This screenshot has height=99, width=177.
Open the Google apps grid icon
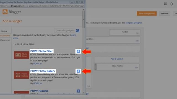click(165, 4)
